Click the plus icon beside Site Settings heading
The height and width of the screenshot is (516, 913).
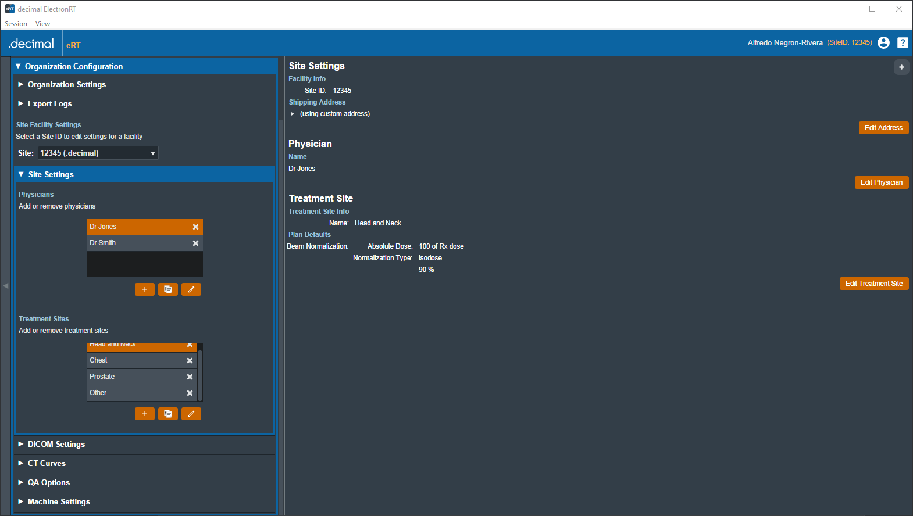(901, 67)
